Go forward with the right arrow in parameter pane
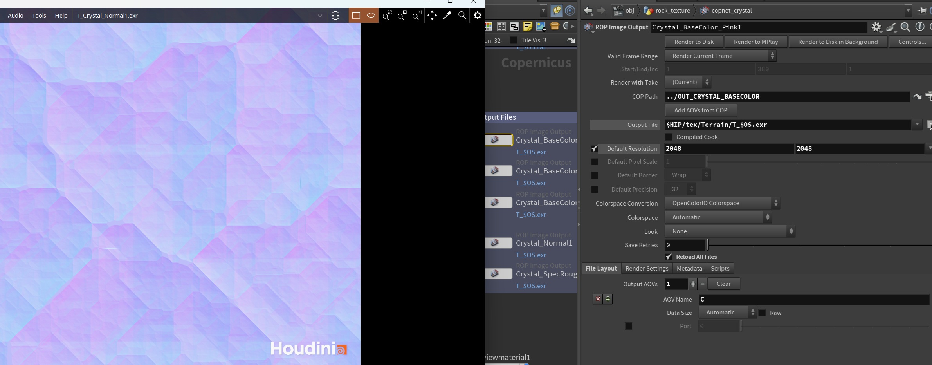The image size is (932, 365). 601,11
